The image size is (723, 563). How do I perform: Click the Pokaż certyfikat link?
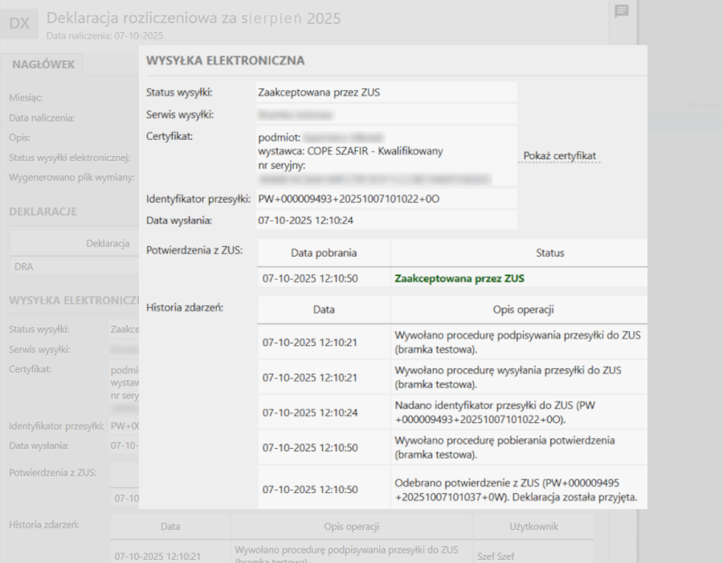tap(559, 156)
